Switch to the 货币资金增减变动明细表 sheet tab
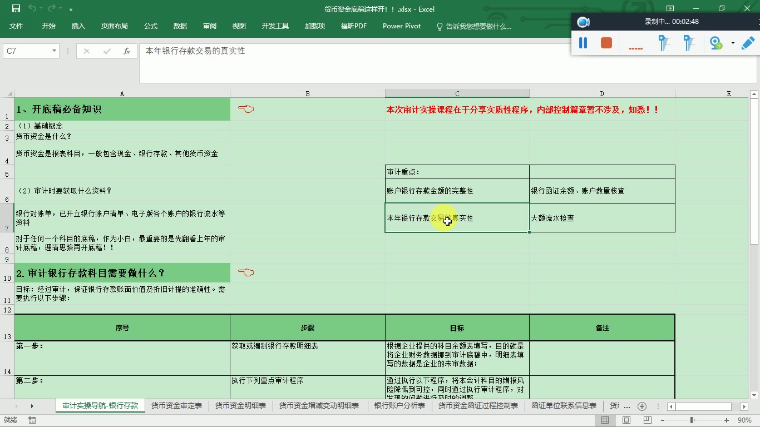 tap(319, 406)
